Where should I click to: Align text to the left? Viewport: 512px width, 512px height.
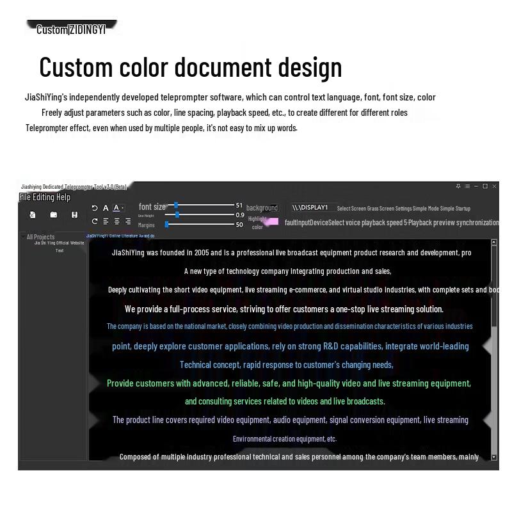106,221
